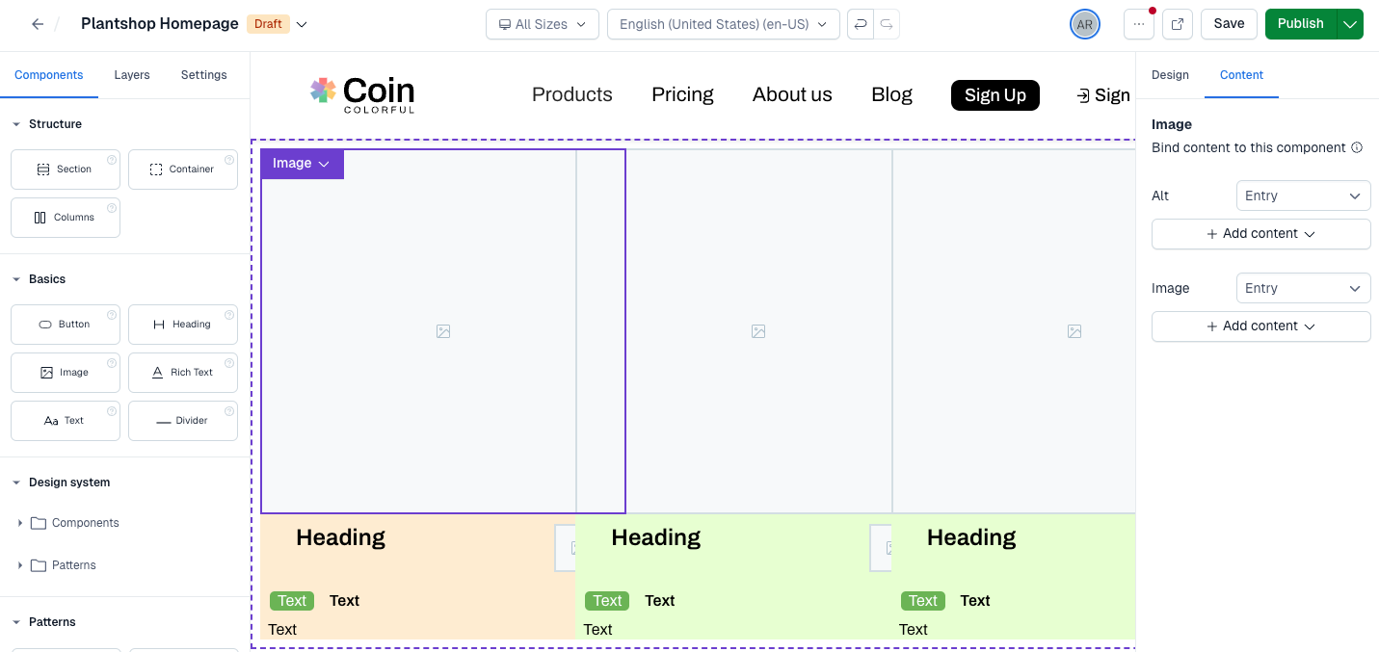Click the Save button
1379x652 pixels.
[1229, 24]
